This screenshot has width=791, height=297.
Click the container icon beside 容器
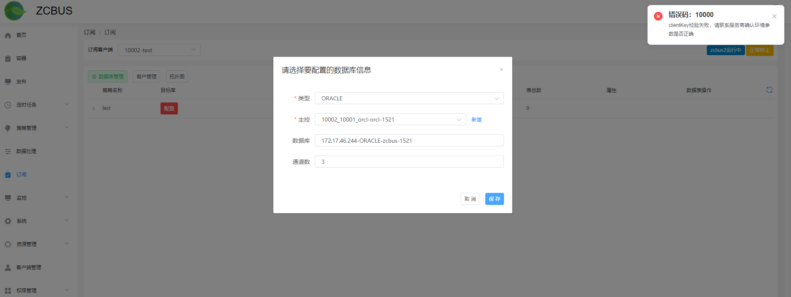pyautogui.click(x=8, y=58)
